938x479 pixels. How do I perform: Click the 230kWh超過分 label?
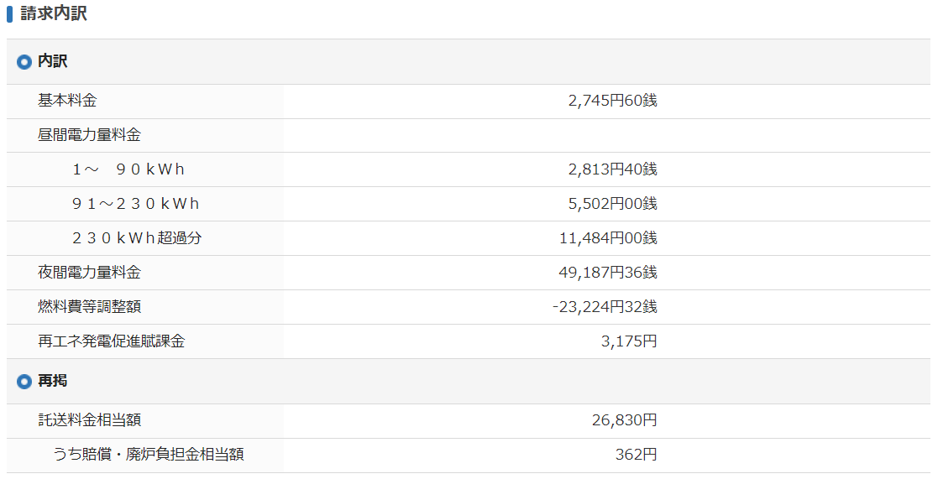pyautogui.click(x=137, y=238)
